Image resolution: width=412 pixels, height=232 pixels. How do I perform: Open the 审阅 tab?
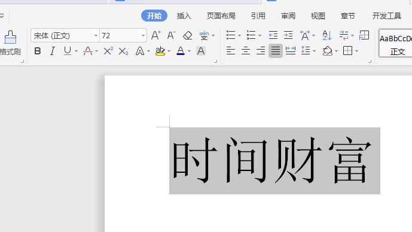click(x=288, y=16)
